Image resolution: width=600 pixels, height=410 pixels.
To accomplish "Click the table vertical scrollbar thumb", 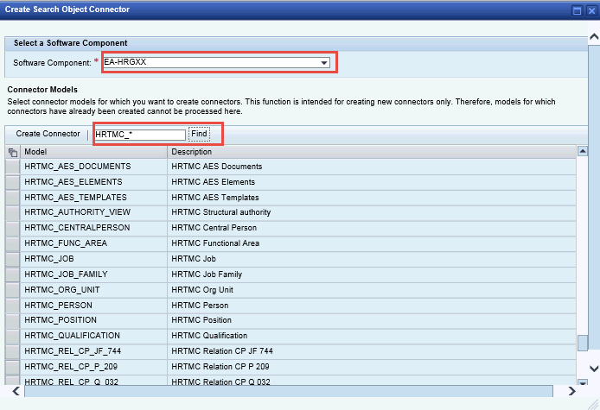I will [x=583, y=343].
